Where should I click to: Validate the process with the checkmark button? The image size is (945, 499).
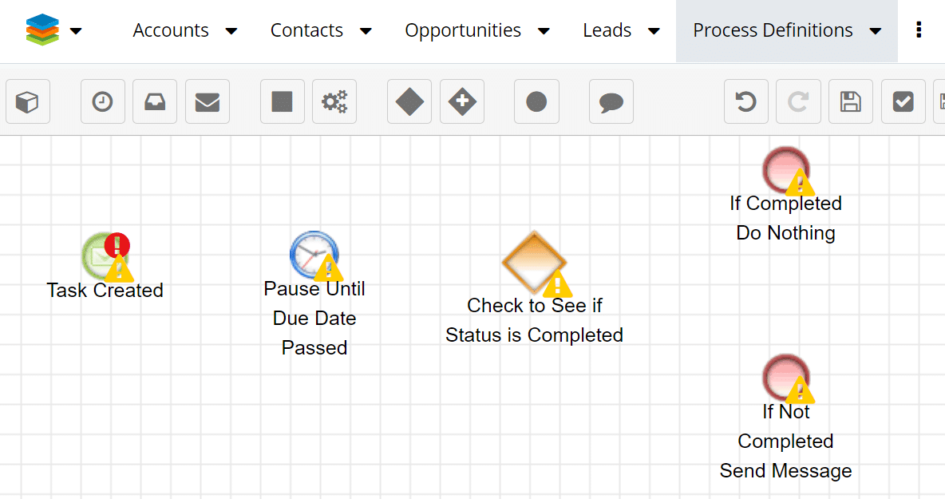(x=903, y=101)
